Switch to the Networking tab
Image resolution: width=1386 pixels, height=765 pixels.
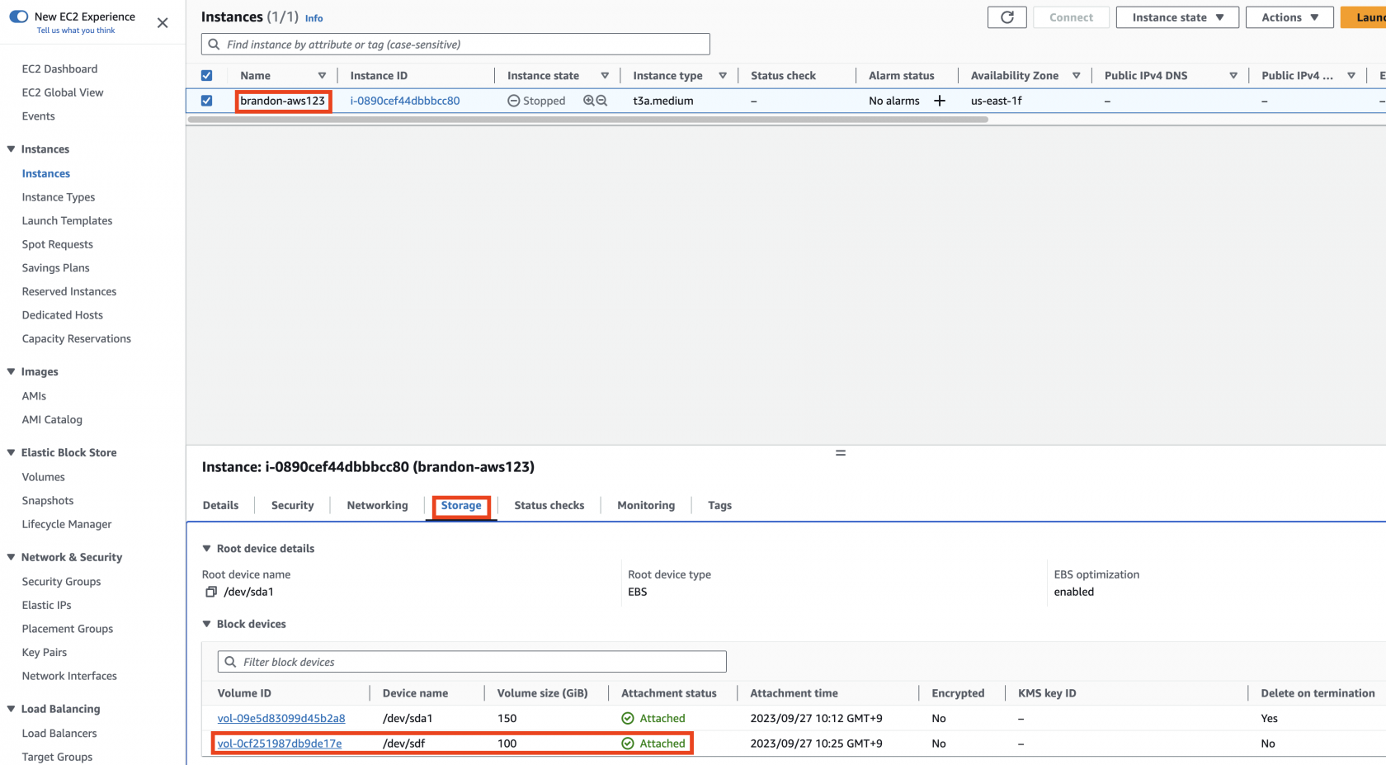377,505
